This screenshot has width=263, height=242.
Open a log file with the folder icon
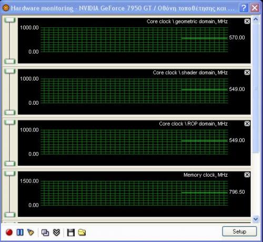(x=82, y=233)
